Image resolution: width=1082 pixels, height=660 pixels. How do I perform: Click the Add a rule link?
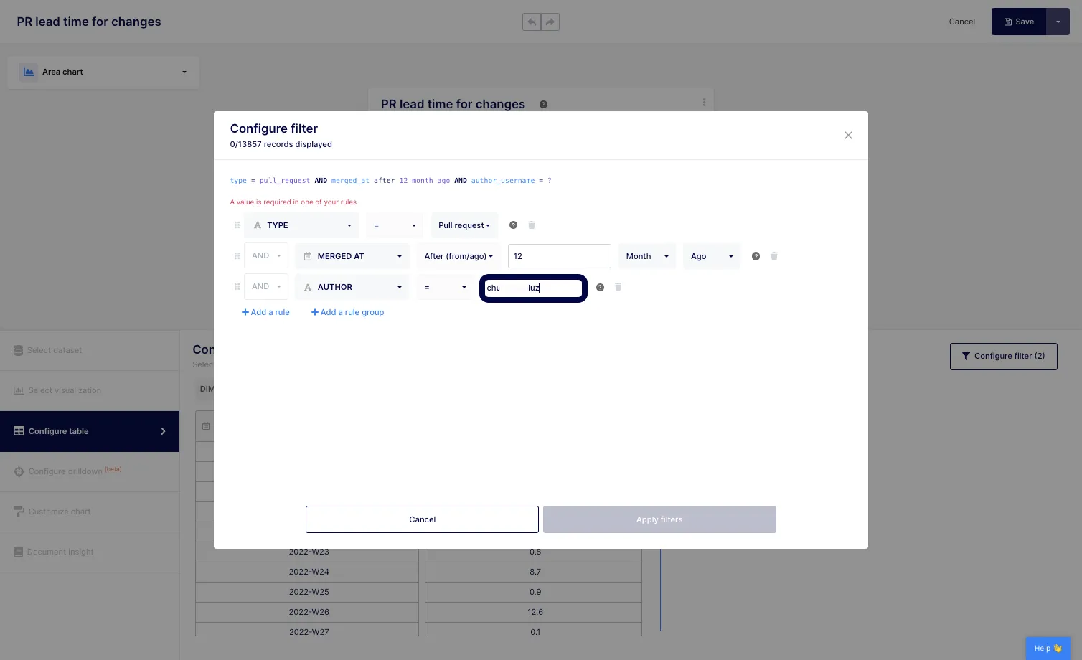pyautogui.click(x=265, y=312)
